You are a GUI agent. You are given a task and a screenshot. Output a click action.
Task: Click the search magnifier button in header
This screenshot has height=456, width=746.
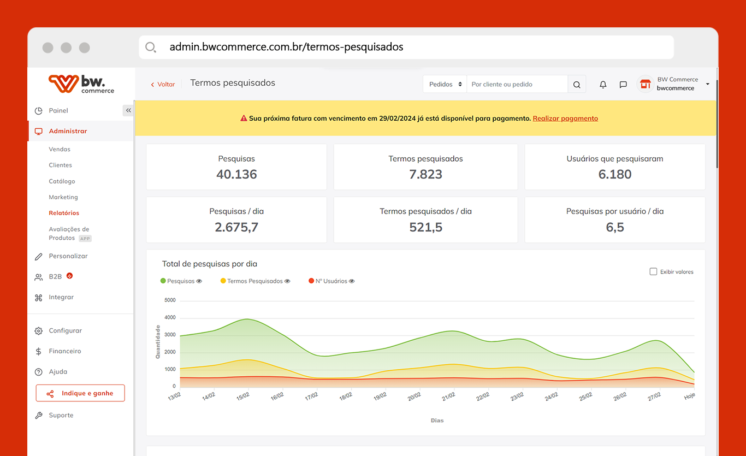pyautogui.click(x=577, y=85)
